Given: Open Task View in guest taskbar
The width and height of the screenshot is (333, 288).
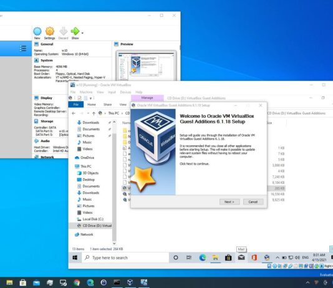Looking at the screenshot, I should point(189,257).
